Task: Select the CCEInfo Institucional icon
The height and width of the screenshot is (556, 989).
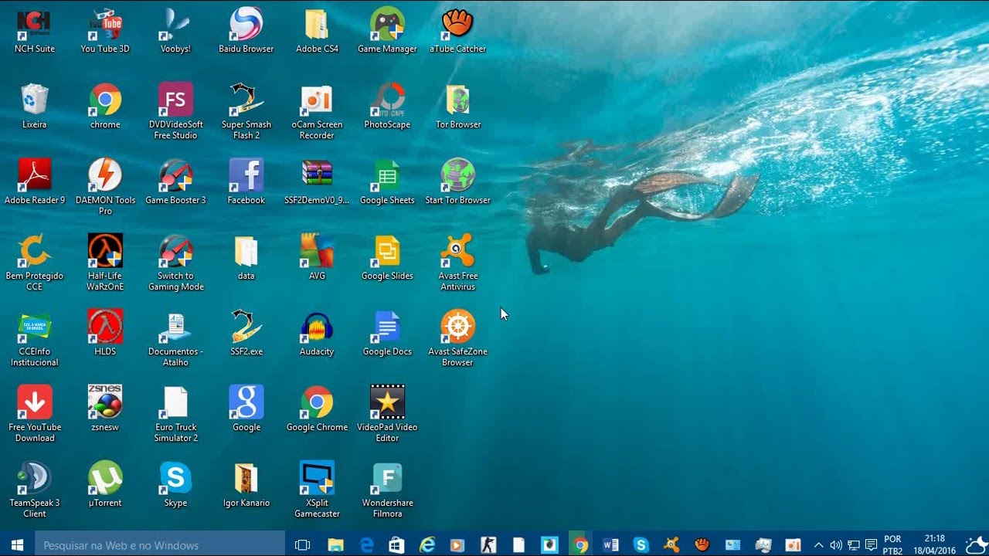Action: click(35, 339)
